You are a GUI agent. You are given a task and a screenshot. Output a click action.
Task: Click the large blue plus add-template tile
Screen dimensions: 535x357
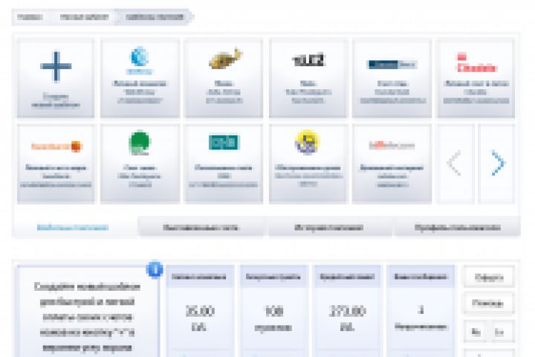coord(56,78)
